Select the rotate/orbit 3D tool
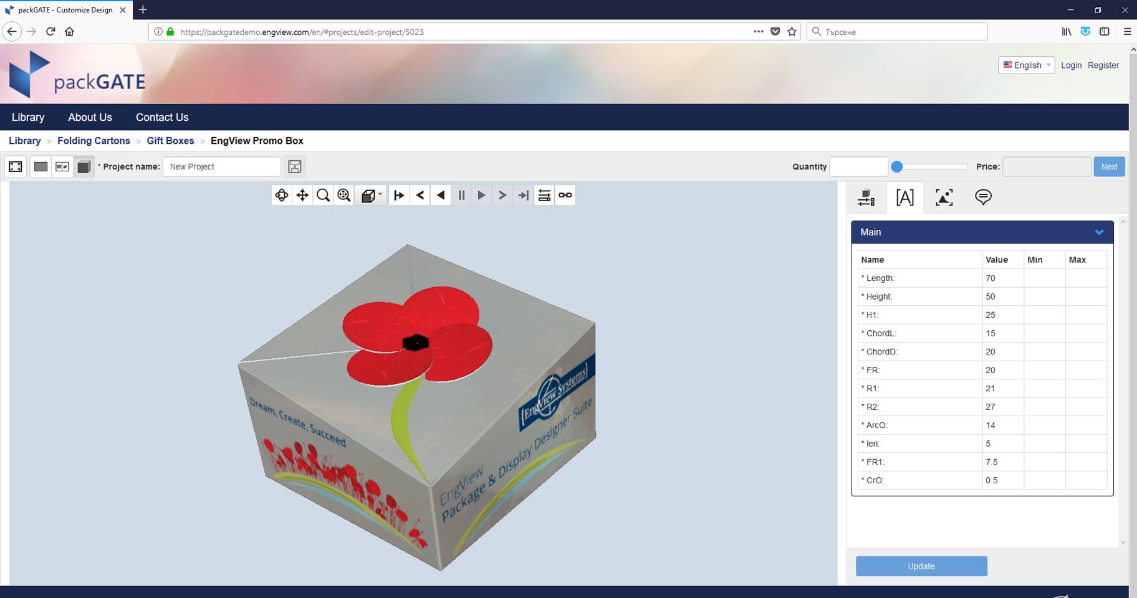The width and height of the screenshot is (1137, 598). click(x=282, y=195)
